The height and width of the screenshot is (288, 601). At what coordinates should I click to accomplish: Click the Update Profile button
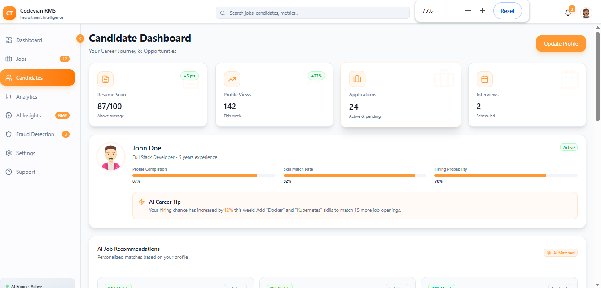[x=561, y=43]
